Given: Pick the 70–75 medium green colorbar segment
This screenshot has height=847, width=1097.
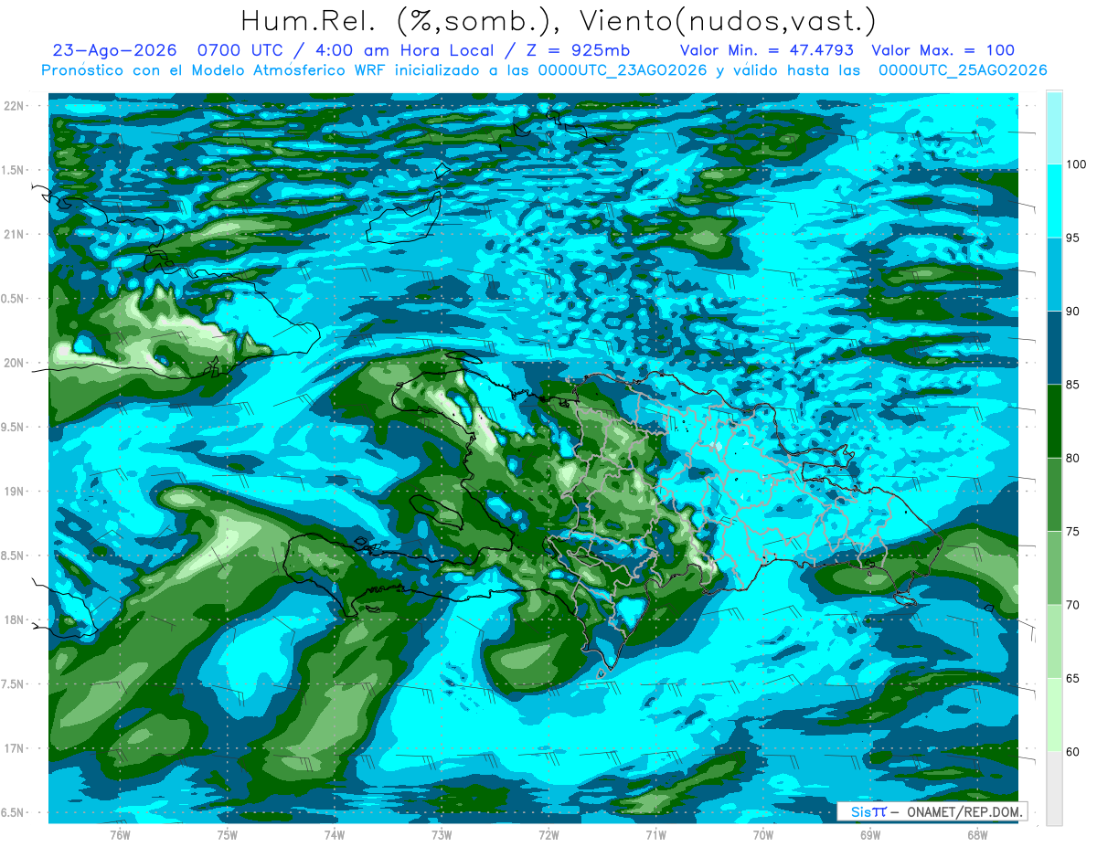Looking at the screenshot, I should [x=1054, y=567].
